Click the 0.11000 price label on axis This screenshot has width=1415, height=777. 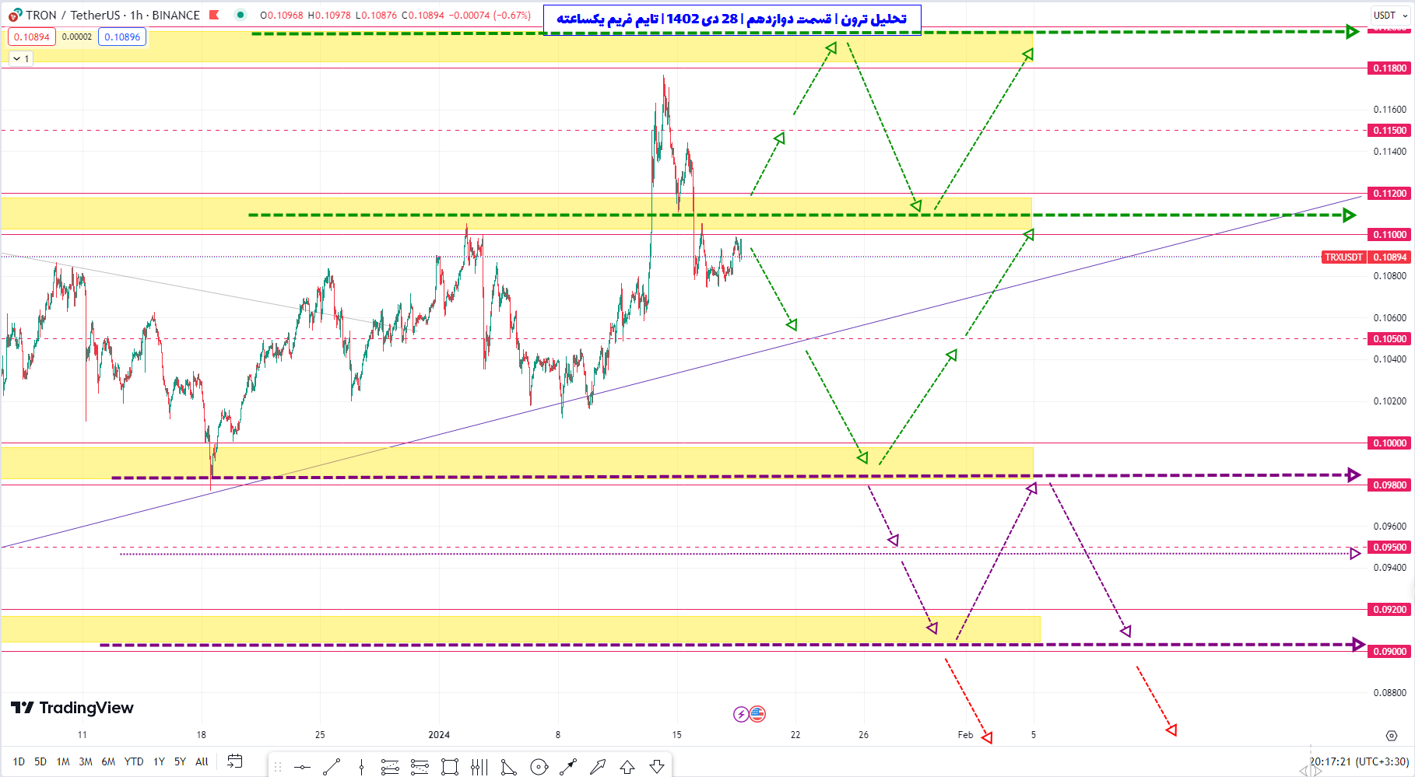pos(1389,234)
